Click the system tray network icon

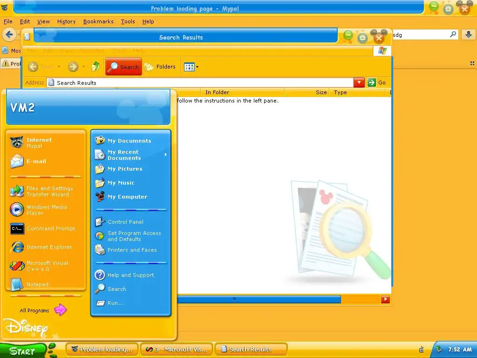[439, 349]
